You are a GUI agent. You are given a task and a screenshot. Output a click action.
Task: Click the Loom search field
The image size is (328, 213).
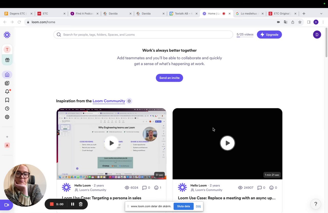point(143,35)
